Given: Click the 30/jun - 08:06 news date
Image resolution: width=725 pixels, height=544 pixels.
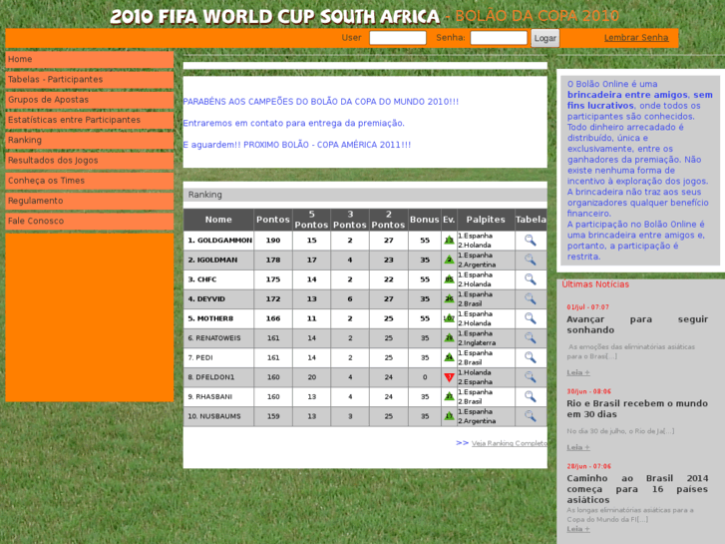Looking at the screenshot, I should (x=588, y=391).
